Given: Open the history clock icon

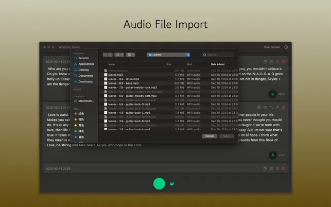Looking at the screenshot, I should (x=286, y=47).
